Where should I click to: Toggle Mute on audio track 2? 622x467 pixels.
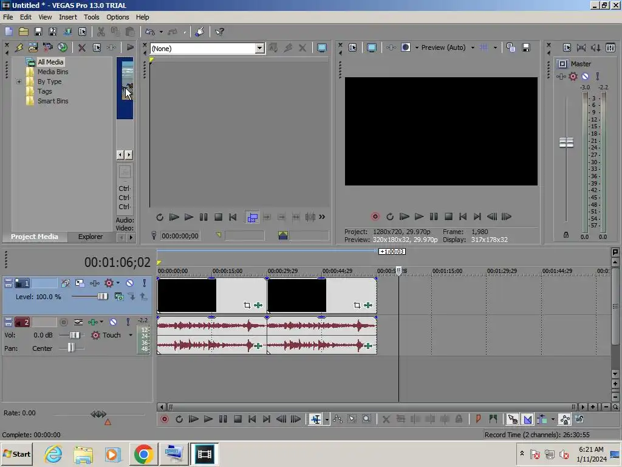point(113,322)
